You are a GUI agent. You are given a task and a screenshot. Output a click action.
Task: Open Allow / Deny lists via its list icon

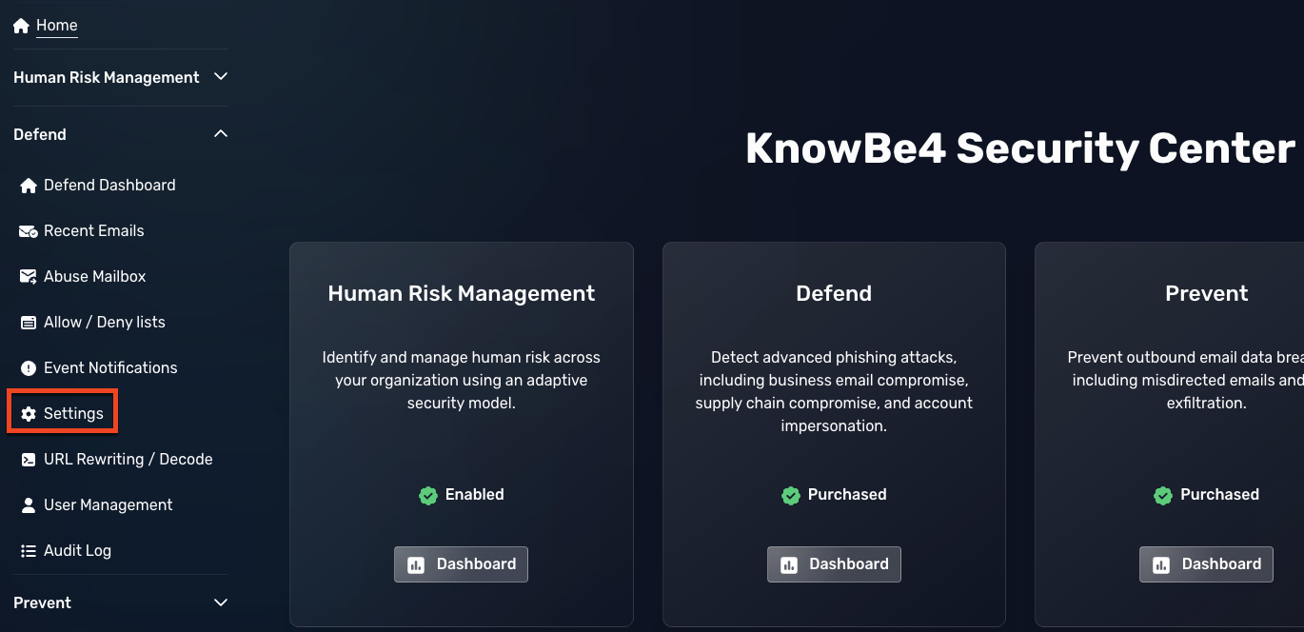tap(29, 322)
